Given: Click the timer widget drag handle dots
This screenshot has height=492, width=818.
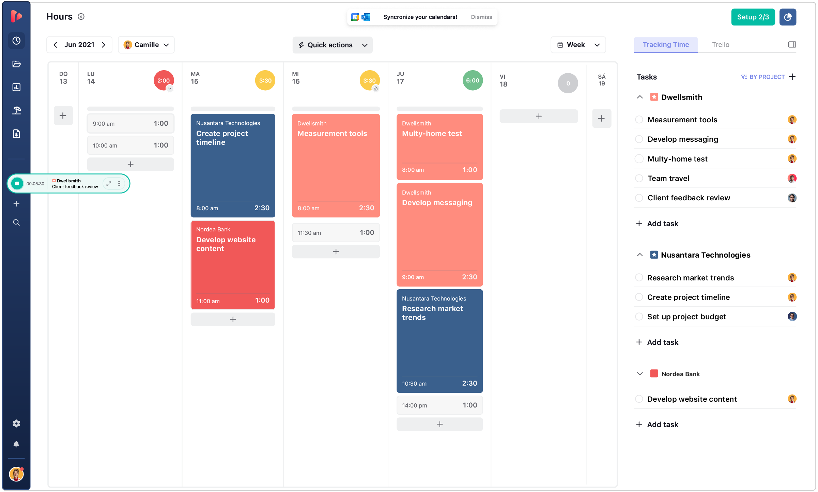Looking at the screenshot, I should pyautogui.click(x=119, y=184).
